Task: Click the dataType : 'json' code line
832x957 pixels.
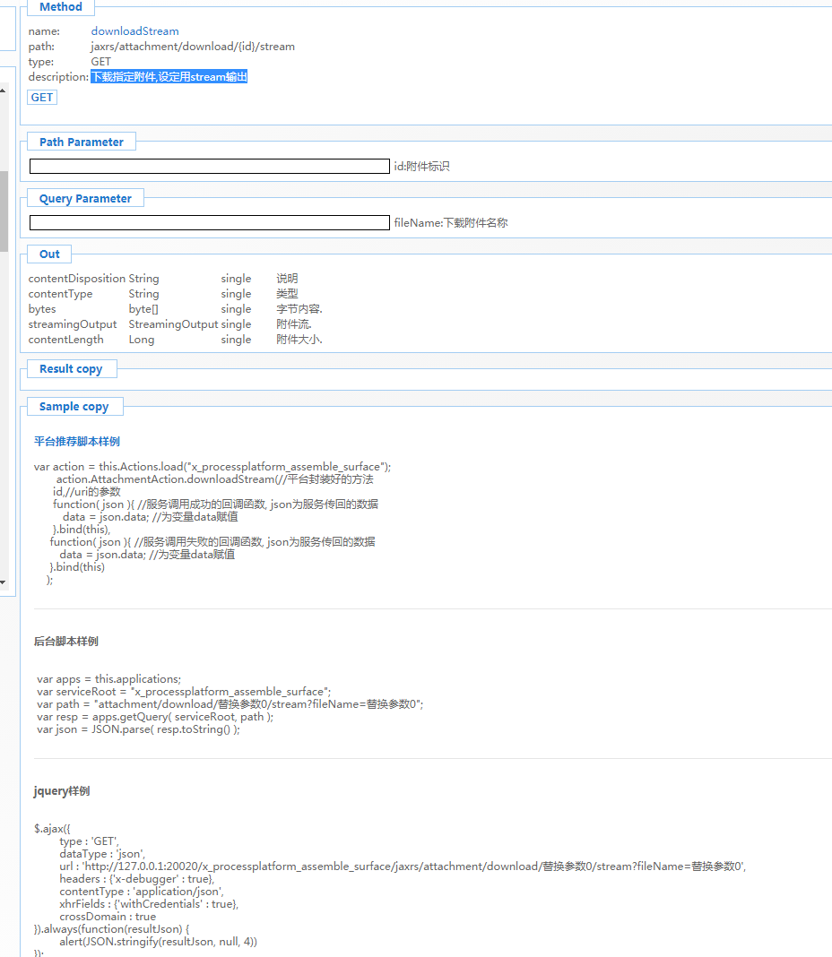Action: (102, 854)
